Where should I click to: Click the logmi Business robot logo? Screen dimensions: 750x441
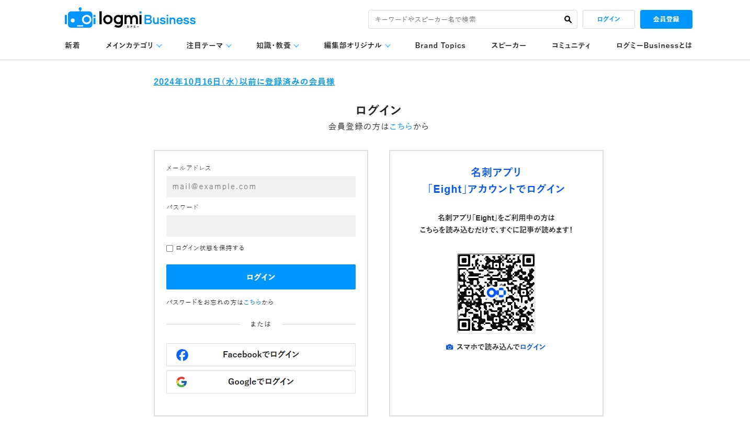(130, 18)
